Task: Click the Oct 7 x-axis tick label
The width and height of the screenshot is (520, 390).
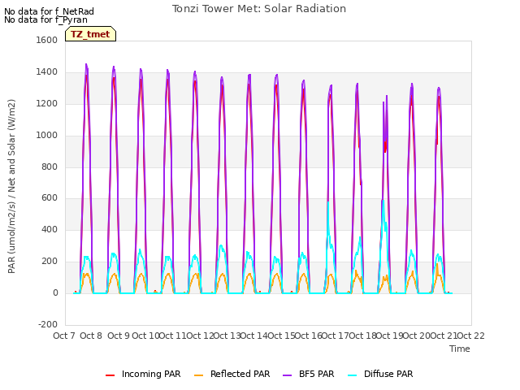Action: click(x=64, y=336)
